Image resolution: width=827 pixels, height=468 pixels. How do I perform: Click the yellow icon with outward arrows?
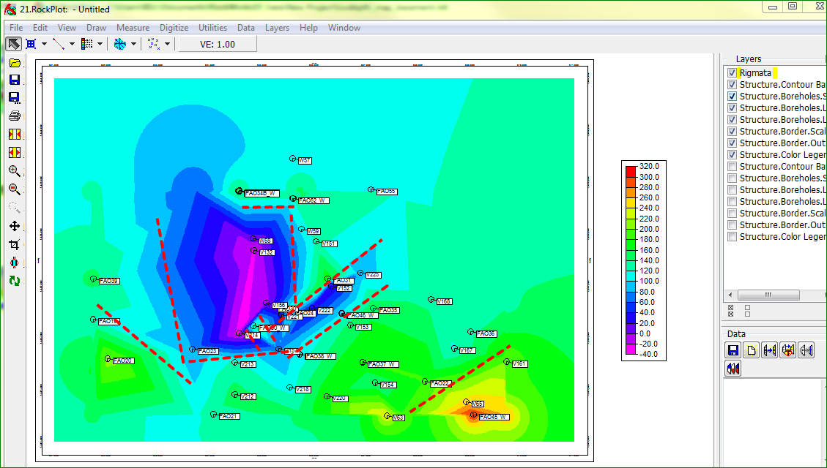click(15, 153)
